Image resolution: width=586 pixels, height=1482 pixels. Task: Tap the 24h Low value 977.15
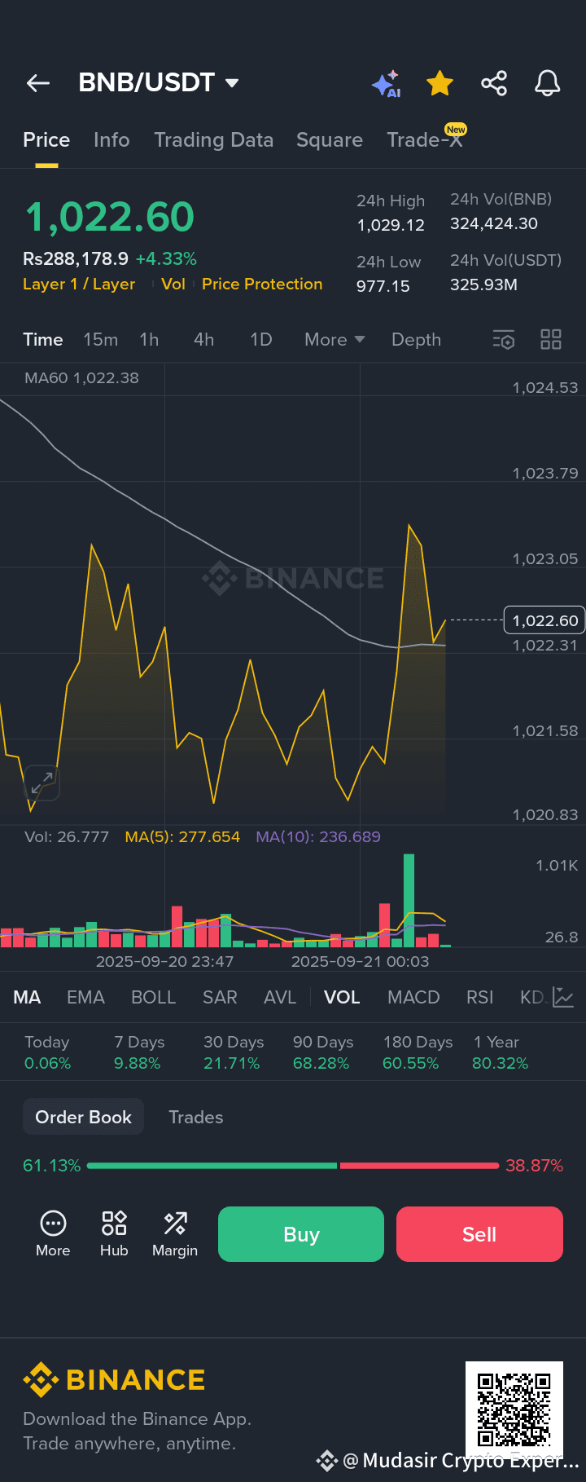pos(383,286)
